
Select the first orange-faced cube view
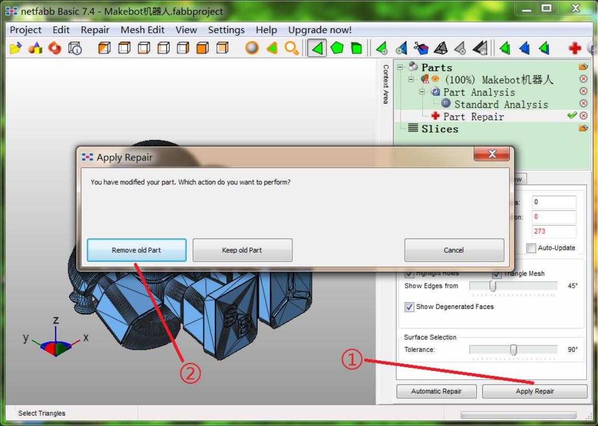pyautogui.click(x=104, y=48)
